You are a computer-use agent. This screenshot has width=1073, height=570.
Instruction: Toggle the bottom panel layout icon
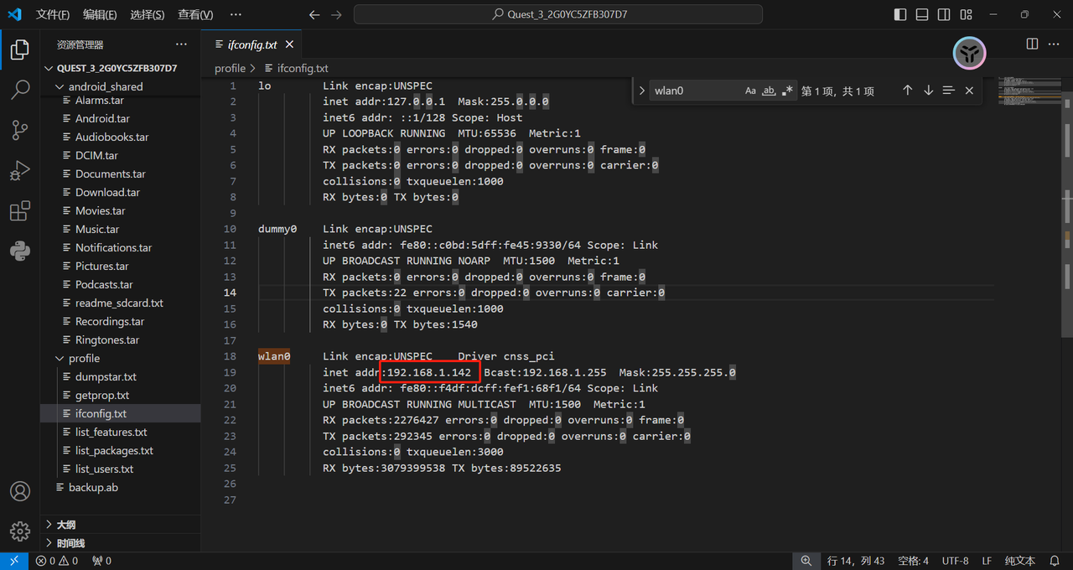tap(922, 15)
